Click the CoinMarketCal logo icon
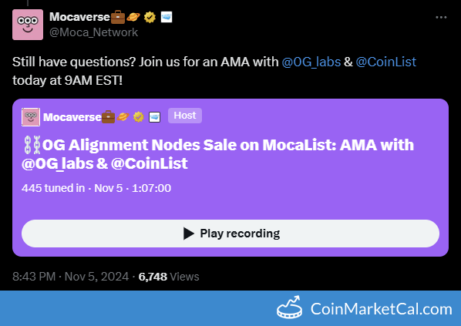Screen dimensions: 461x326 pyautogui.click(x=290, y=308)
